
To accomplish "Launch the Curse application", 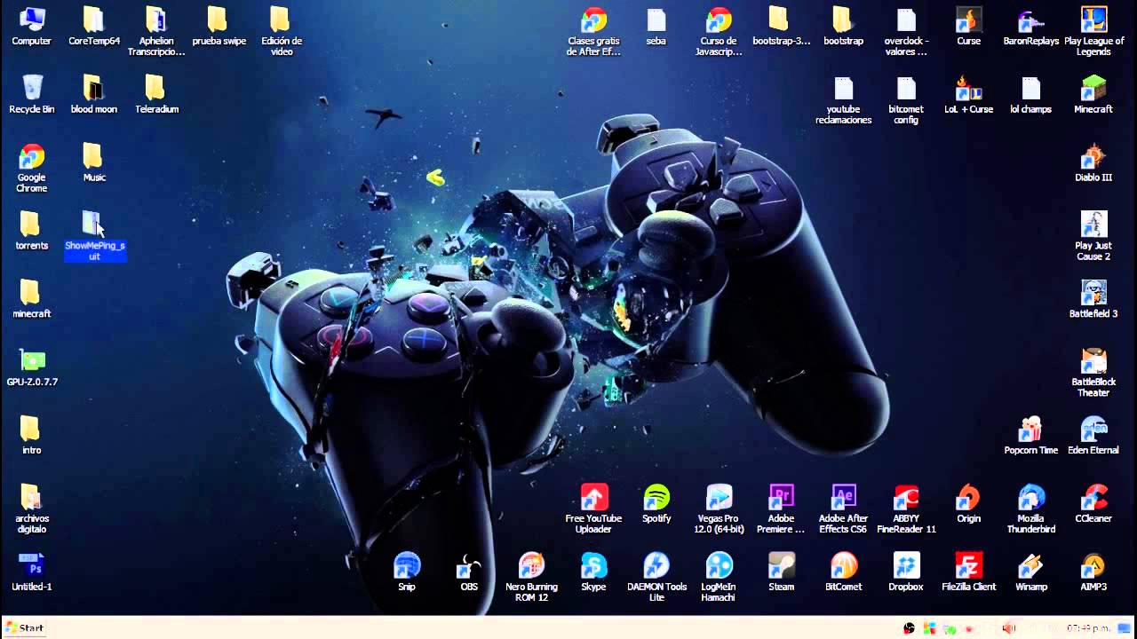I will (968, 27).
